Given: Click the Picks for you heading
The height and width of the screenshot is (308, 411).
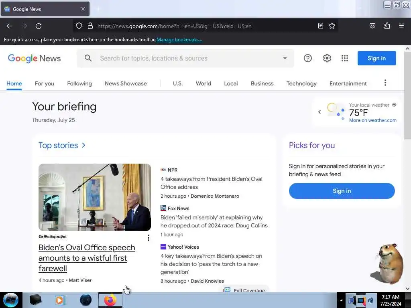Looking at the screenshot, I should pyautogui.click(x=312, y=145).
